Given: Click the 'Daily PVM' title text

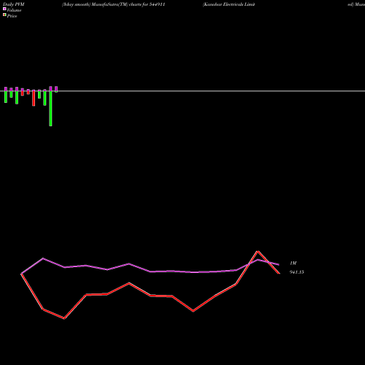Looking at the screenshot, I should click(x=14, y=4).
